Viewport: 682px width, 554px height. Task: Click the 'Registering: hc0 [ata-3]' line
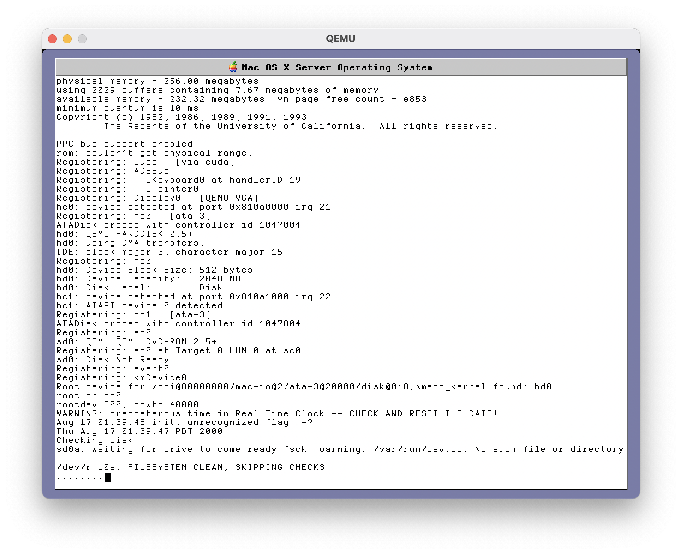click(133, 216)
